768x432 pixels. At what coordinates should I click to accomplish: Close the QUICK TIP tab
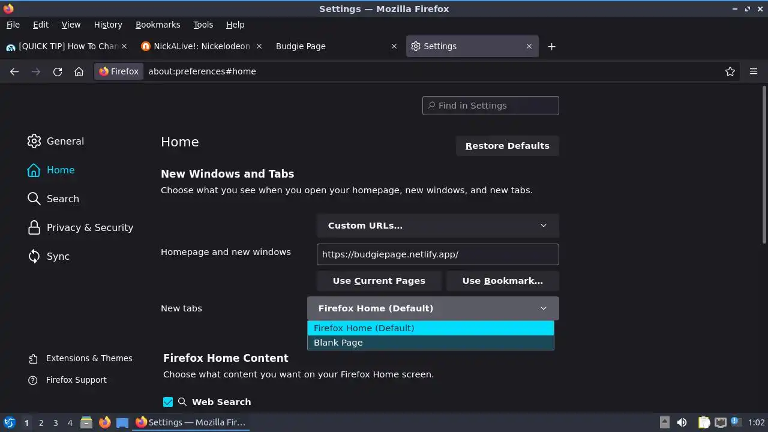point(124,46)
